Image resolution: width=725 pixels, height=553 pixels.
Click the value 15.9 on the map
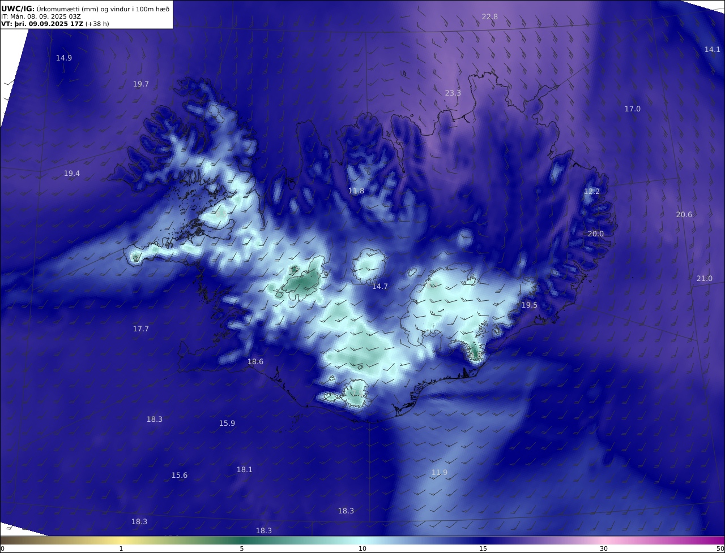click(x=227, y=423)
